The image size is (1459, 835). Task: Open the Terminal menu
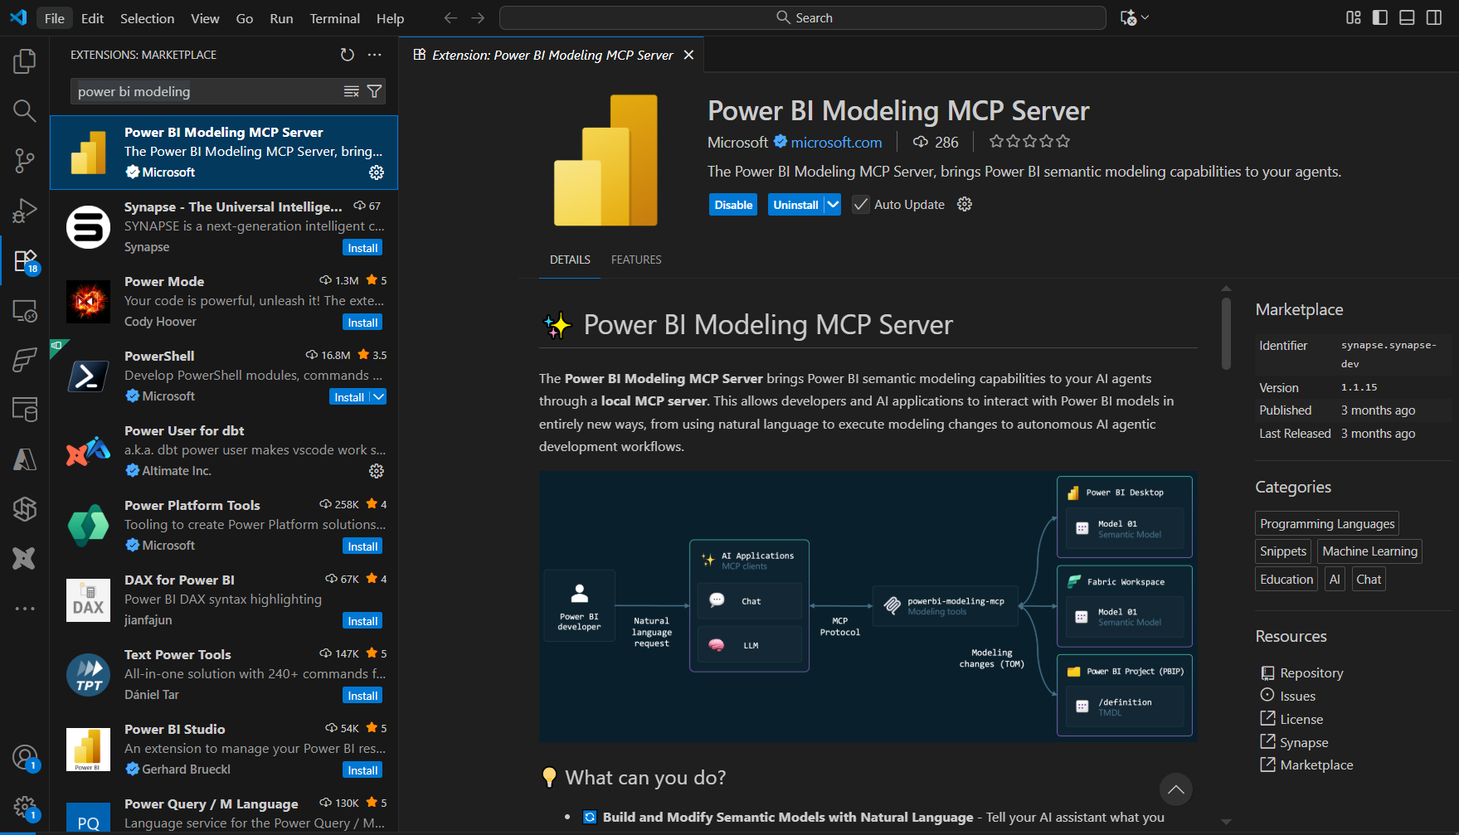335,18
